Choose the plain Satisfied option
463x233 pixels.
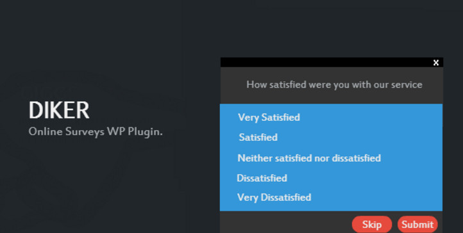click(x=258, y=137)
